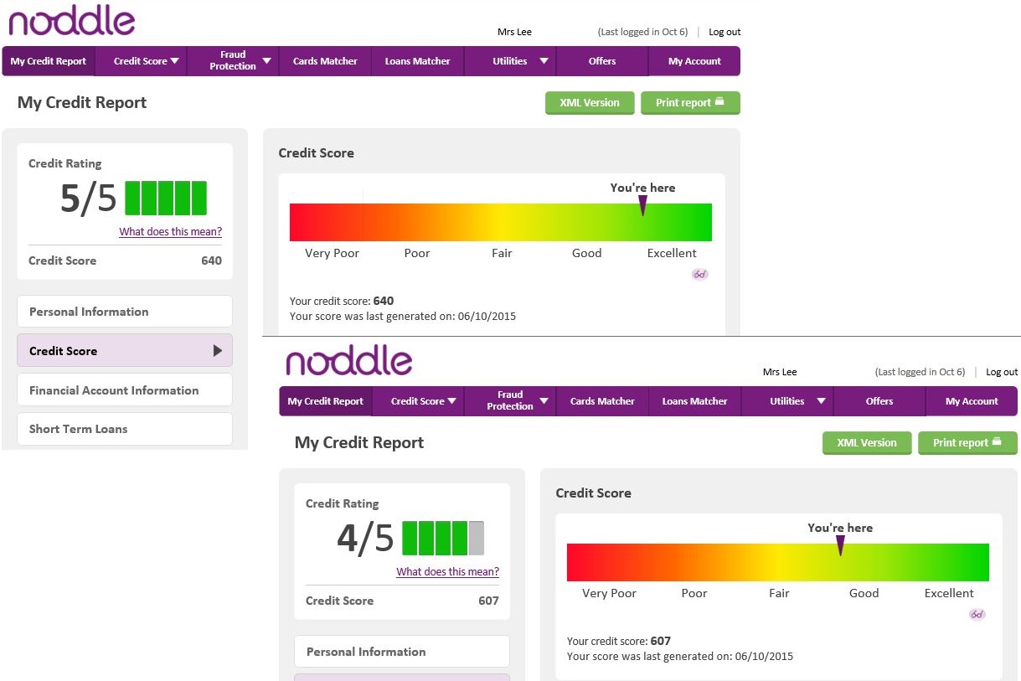Go to Offers in the upper navigation bar

tap(602, 61)
